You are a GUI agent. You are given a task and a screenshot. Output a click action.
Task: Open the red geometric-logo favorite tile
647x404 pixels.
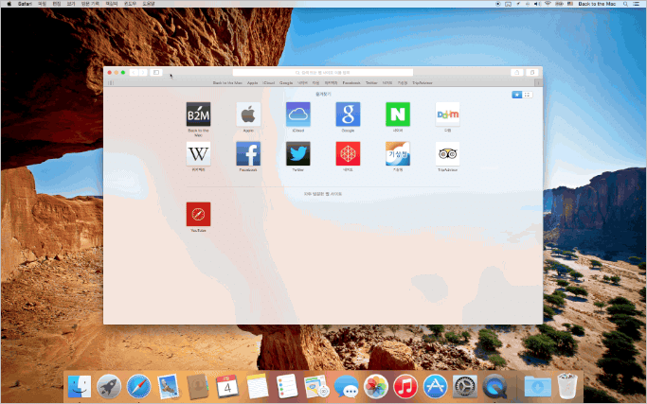[x=348, y=153]
